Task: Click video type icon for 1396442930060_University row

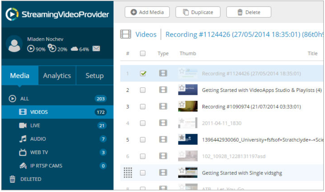Action: point(163,139)
